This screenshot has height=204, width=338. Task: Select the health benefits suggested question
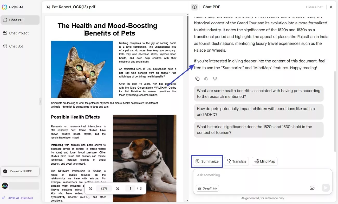[x=259, y=94]
